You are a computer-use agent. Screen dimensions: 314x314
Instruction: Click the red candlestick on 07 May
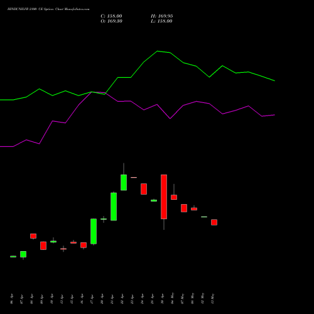click(x=184, y=208)
